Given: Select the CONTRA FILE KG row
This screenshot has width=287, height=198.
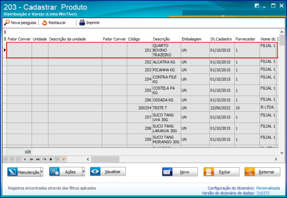Looking at the screenshot, I should 141,79.
